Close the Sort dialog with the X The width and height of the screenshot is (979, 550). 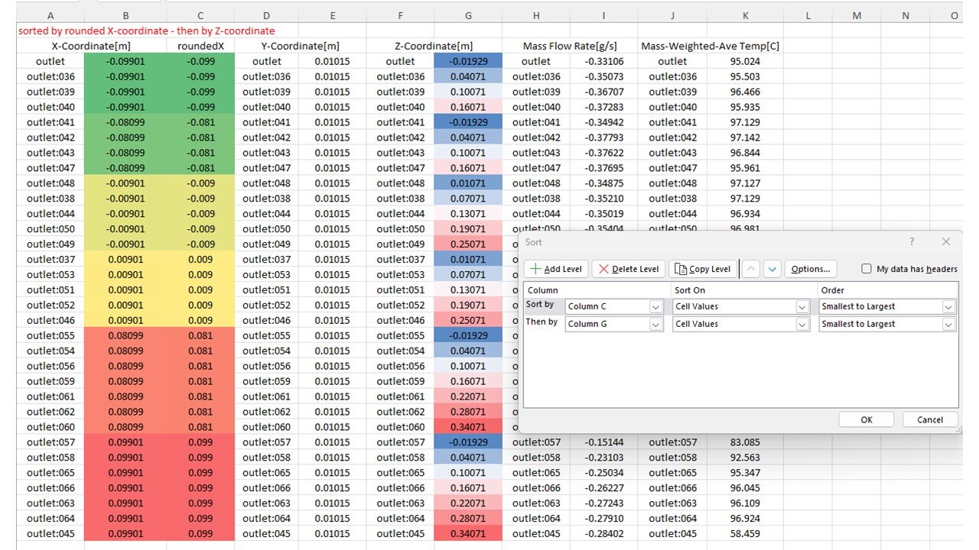[946, 242]
